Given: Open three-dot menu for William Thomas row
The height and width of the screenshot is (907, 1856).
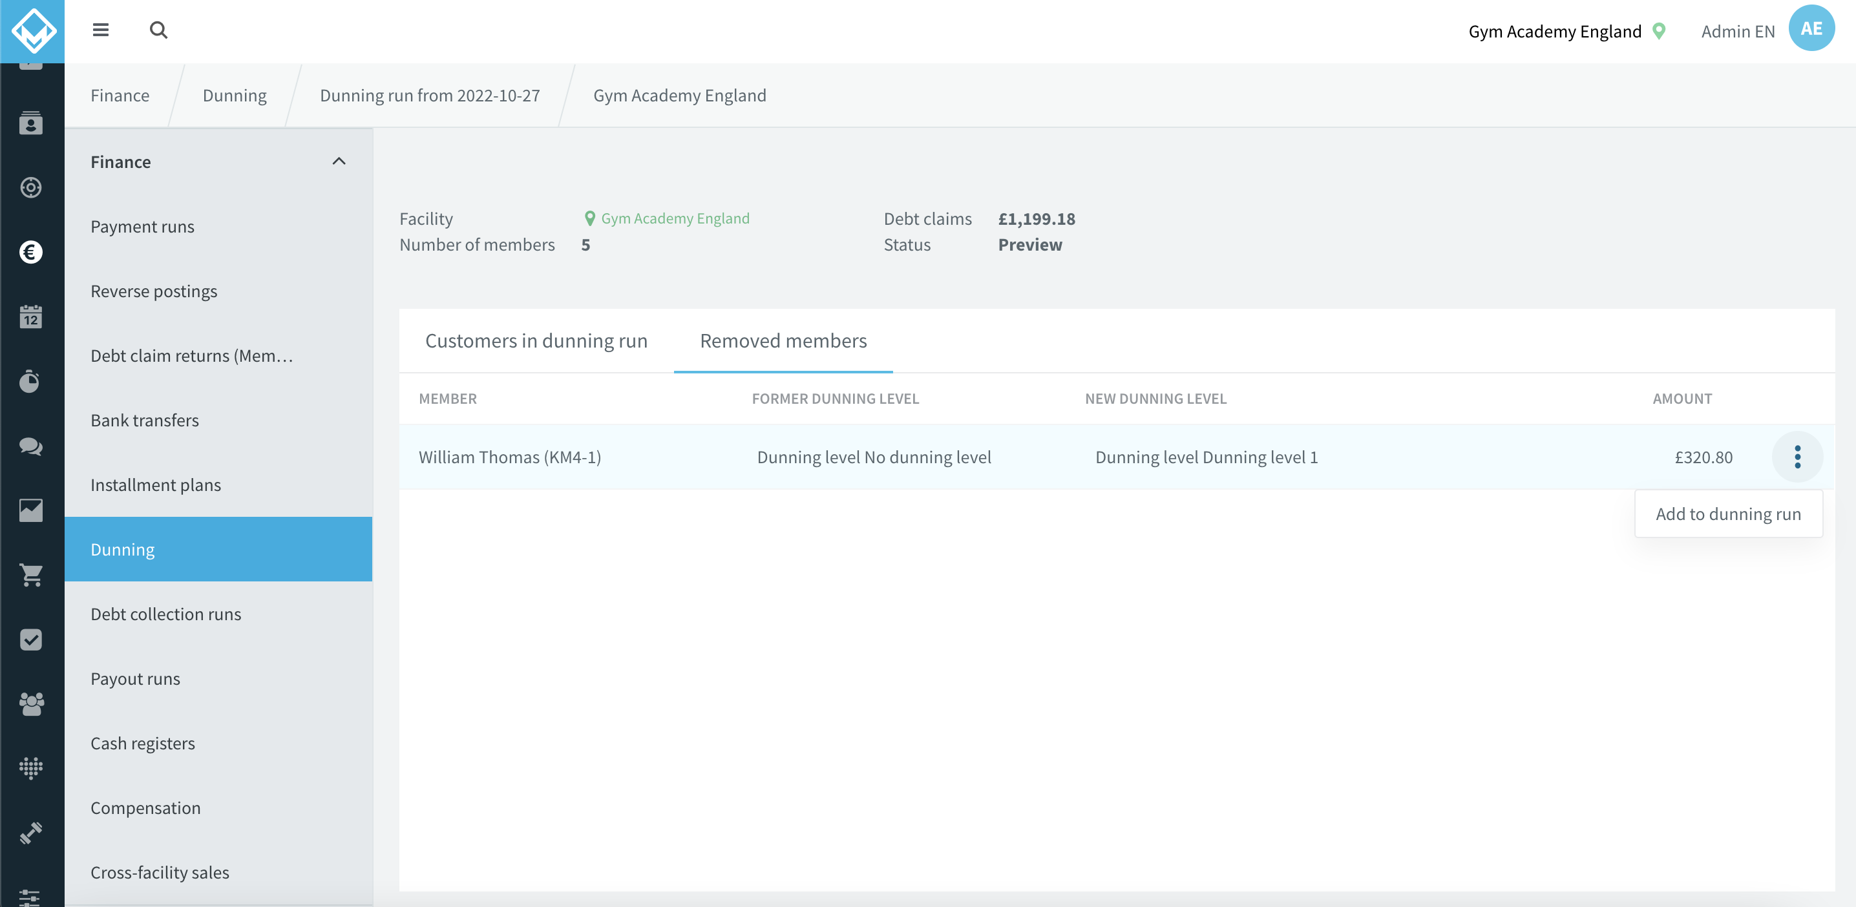Looking at the screenshot, I should (x=1797, y=457).
